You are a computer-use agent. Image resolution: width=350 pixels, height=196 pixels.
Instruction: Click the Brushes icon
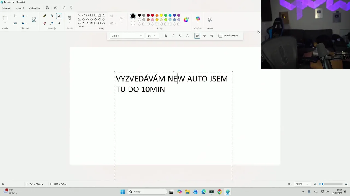[69, 18]
